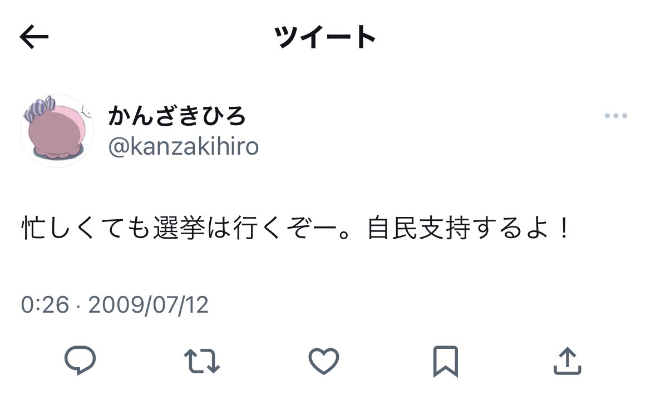The image size is (651, 400).
Task: Like the tweet with the heart
Action: [324, 361]
